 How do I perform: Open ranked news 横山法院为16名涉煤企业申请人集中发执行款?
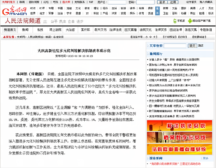pos(175,85)
